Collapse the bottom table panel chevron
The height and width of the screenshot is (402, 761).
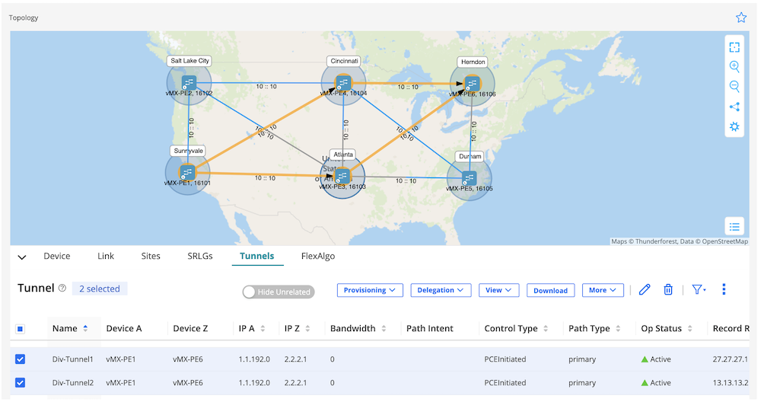click(22, 257)
